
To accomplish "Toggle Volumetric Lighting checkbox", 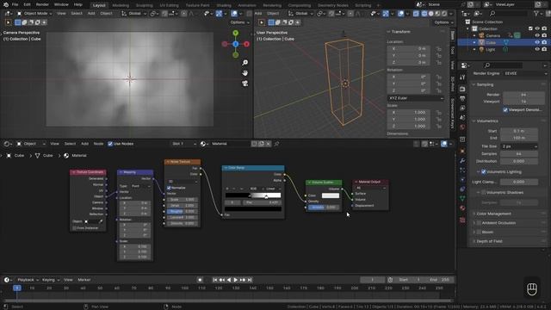I will (484, 172).
